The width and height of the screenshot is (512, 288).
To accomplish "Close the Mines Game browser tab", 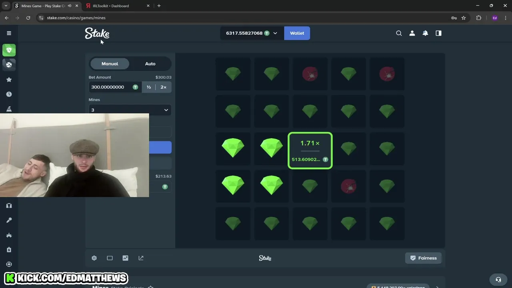I will [77, 6].
